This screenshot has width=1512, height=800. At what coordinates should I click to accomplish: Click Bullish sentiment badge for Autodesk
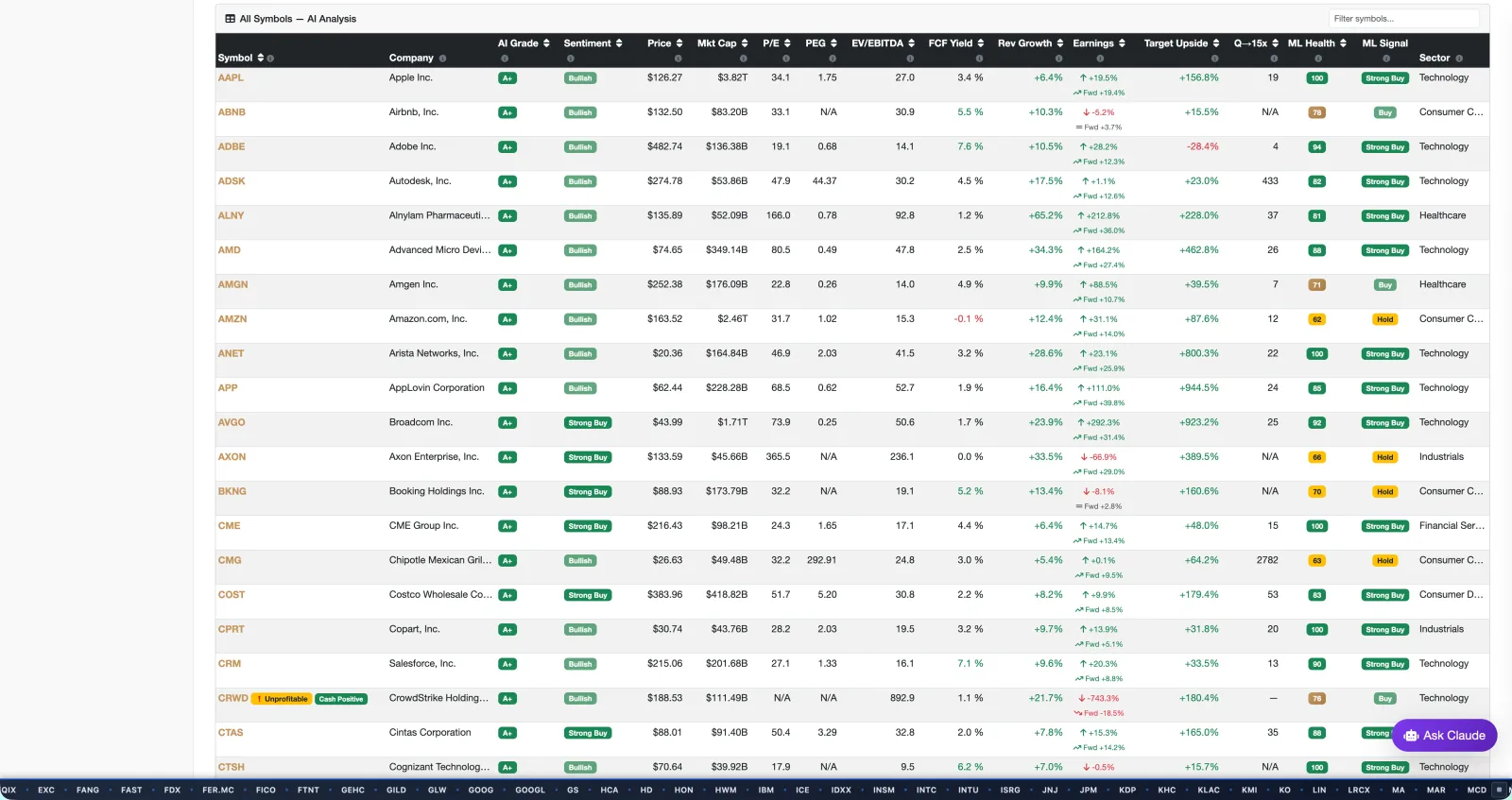[580, 181]
